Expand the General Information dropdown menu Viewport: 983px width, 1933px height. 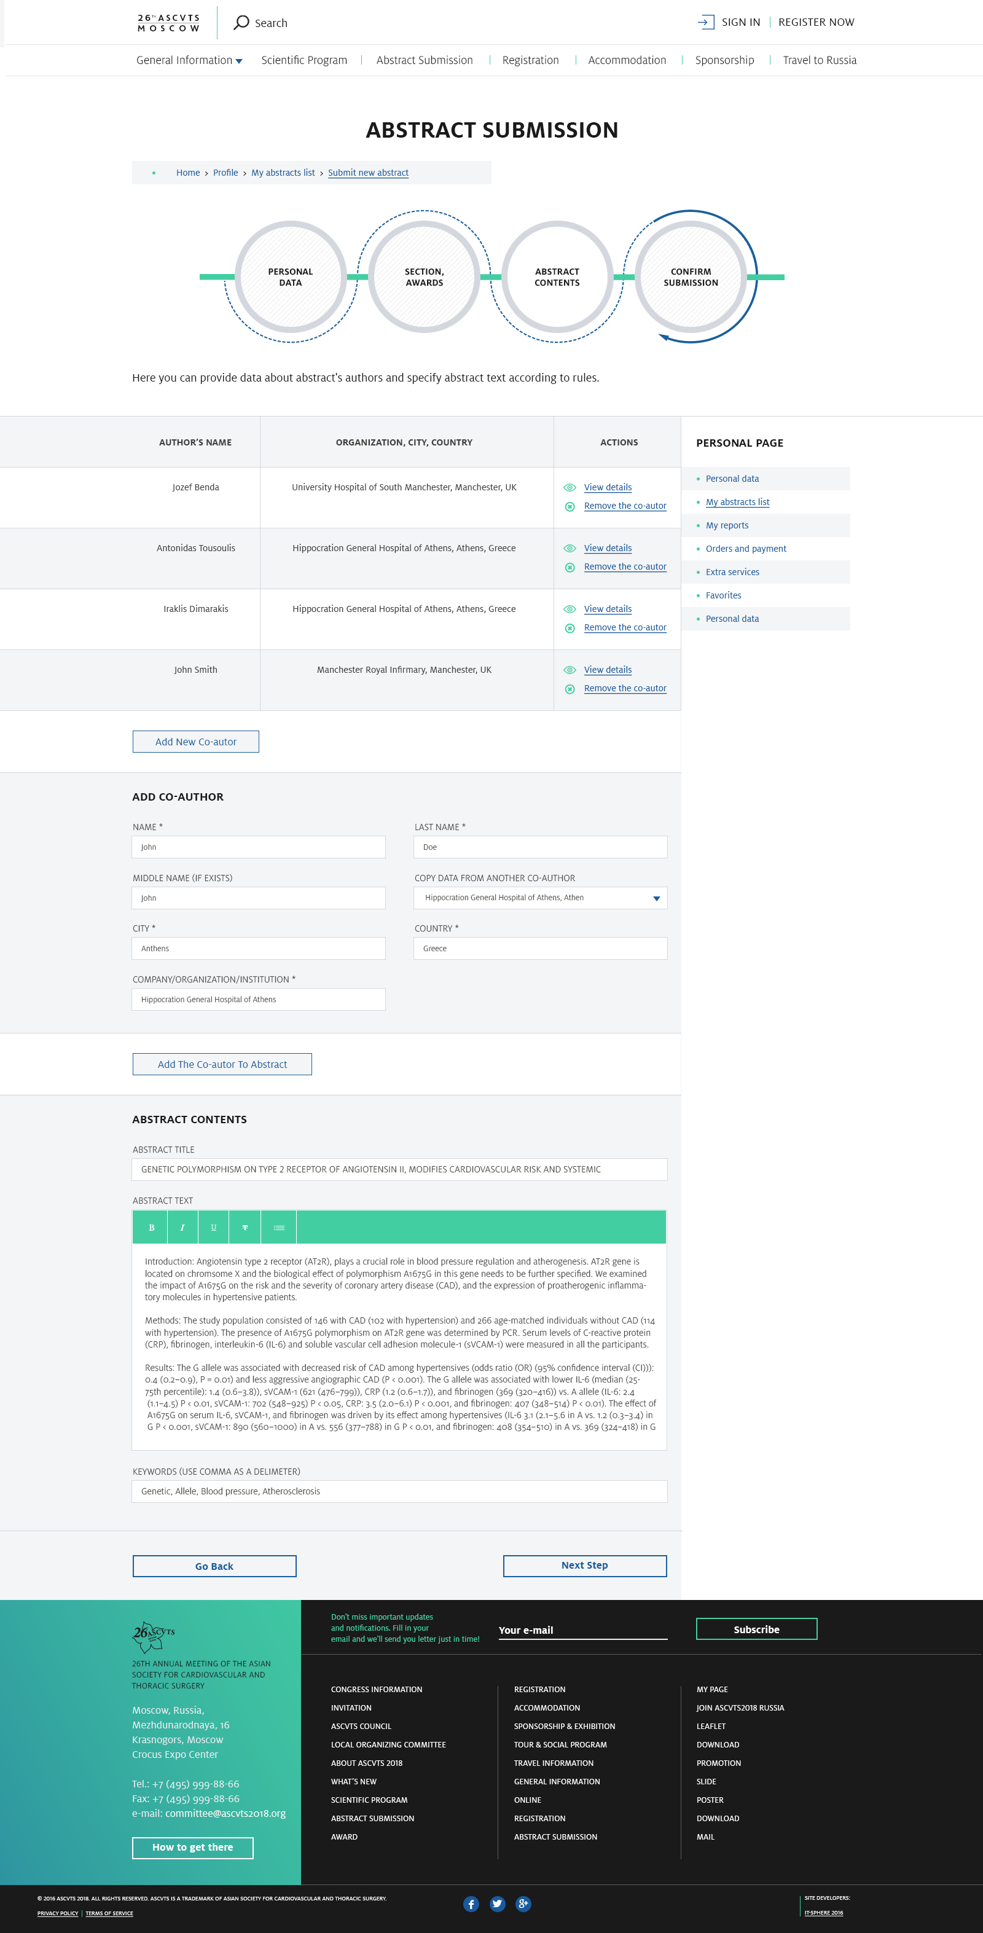[x=189, y=60]
